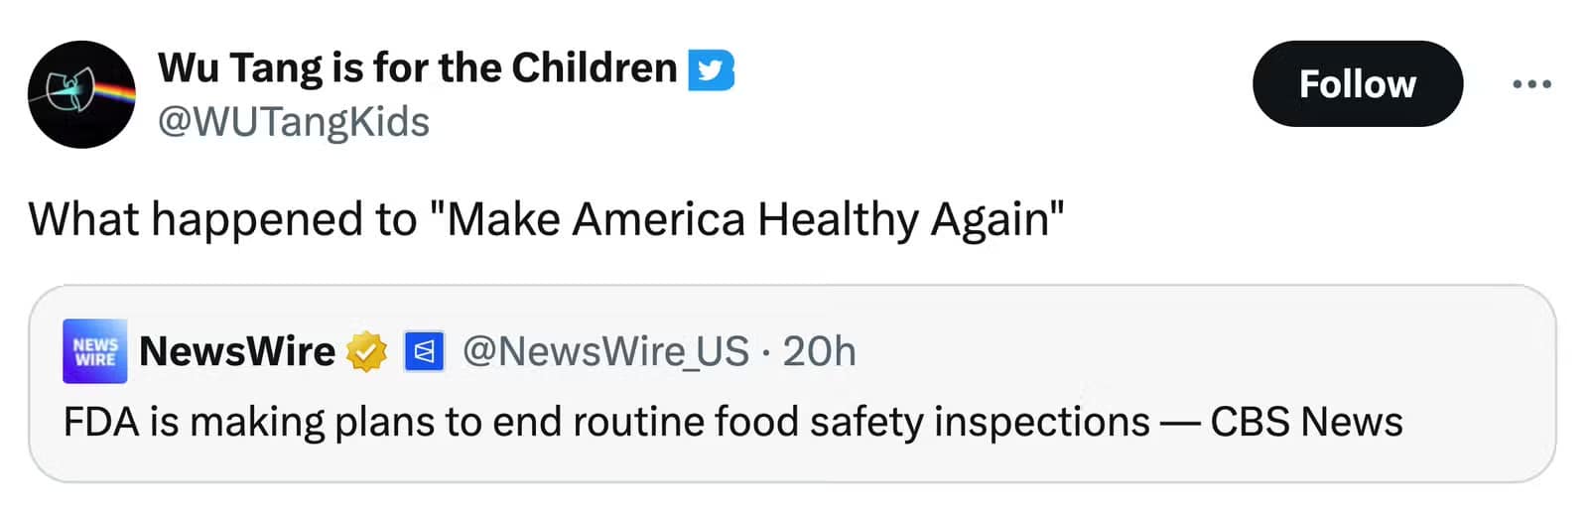Click the "CBS News" text in the quote
Image resolution: width=1588 pixels, height=512 pixels.
1306,422
